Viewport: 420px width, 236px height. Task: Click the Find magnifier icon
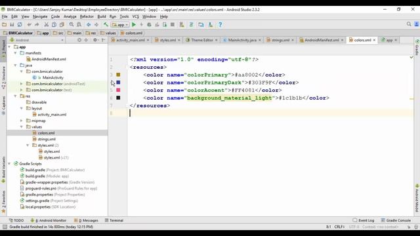[x=72, y=25]
